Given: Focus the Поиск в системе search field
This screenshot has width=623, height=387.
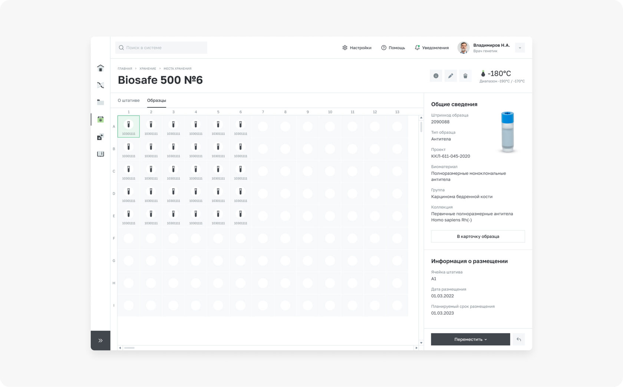Looking at the screenshot, I should tap(161, 48).
